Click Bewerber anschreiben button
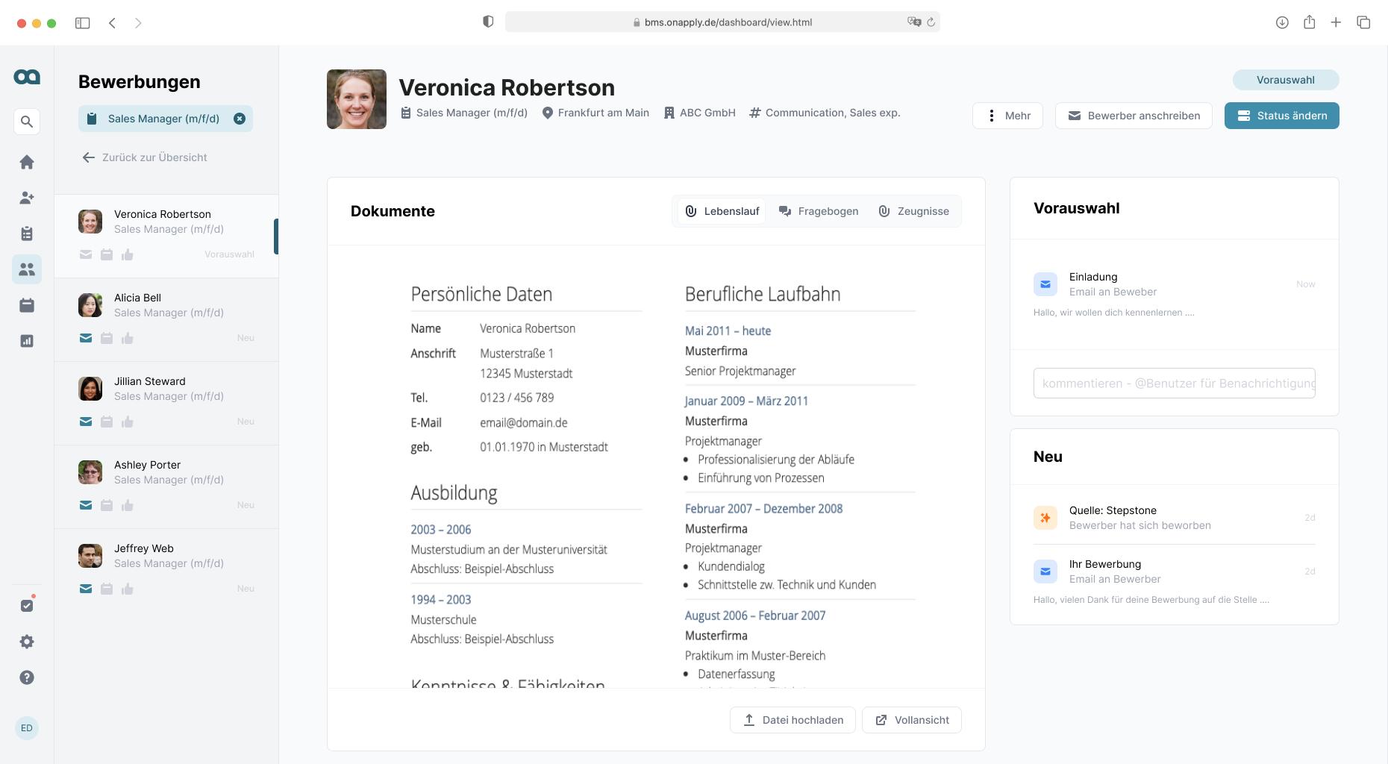Screen dimensions: 1388x764 [1134, 116]
